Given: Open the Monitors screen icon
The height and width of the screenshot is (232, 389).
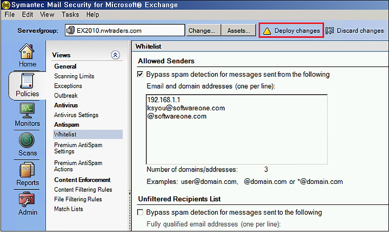Looking at the screenshot, I should pos(28,110).
